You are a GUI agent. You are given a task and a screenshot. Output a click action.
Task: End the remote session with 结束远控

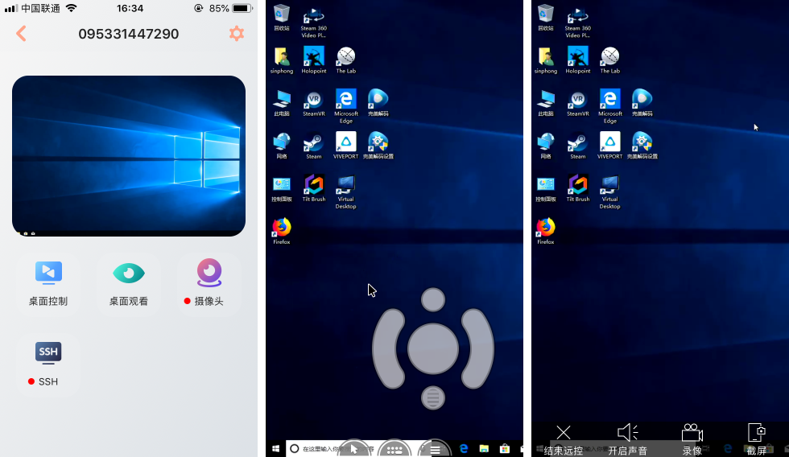click(x=564, y=440)
